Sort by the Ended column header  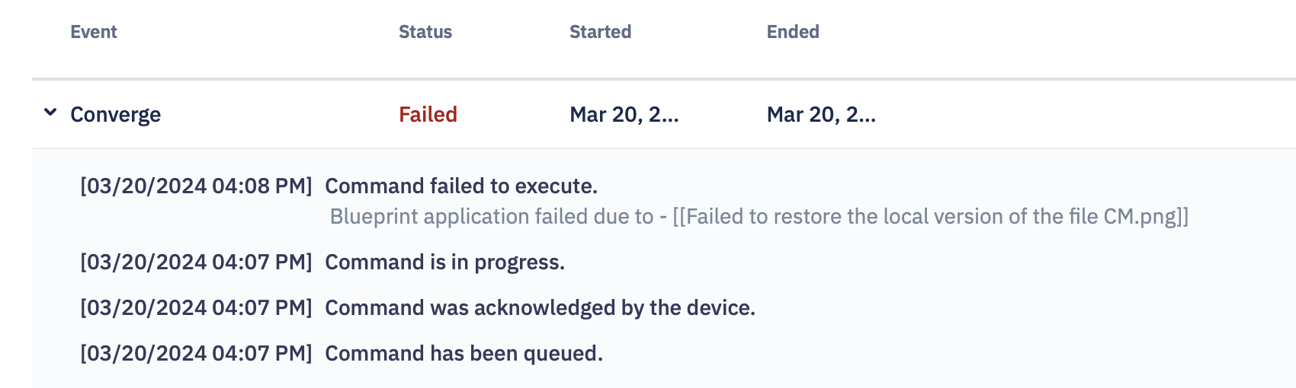(x=793, y=32)
